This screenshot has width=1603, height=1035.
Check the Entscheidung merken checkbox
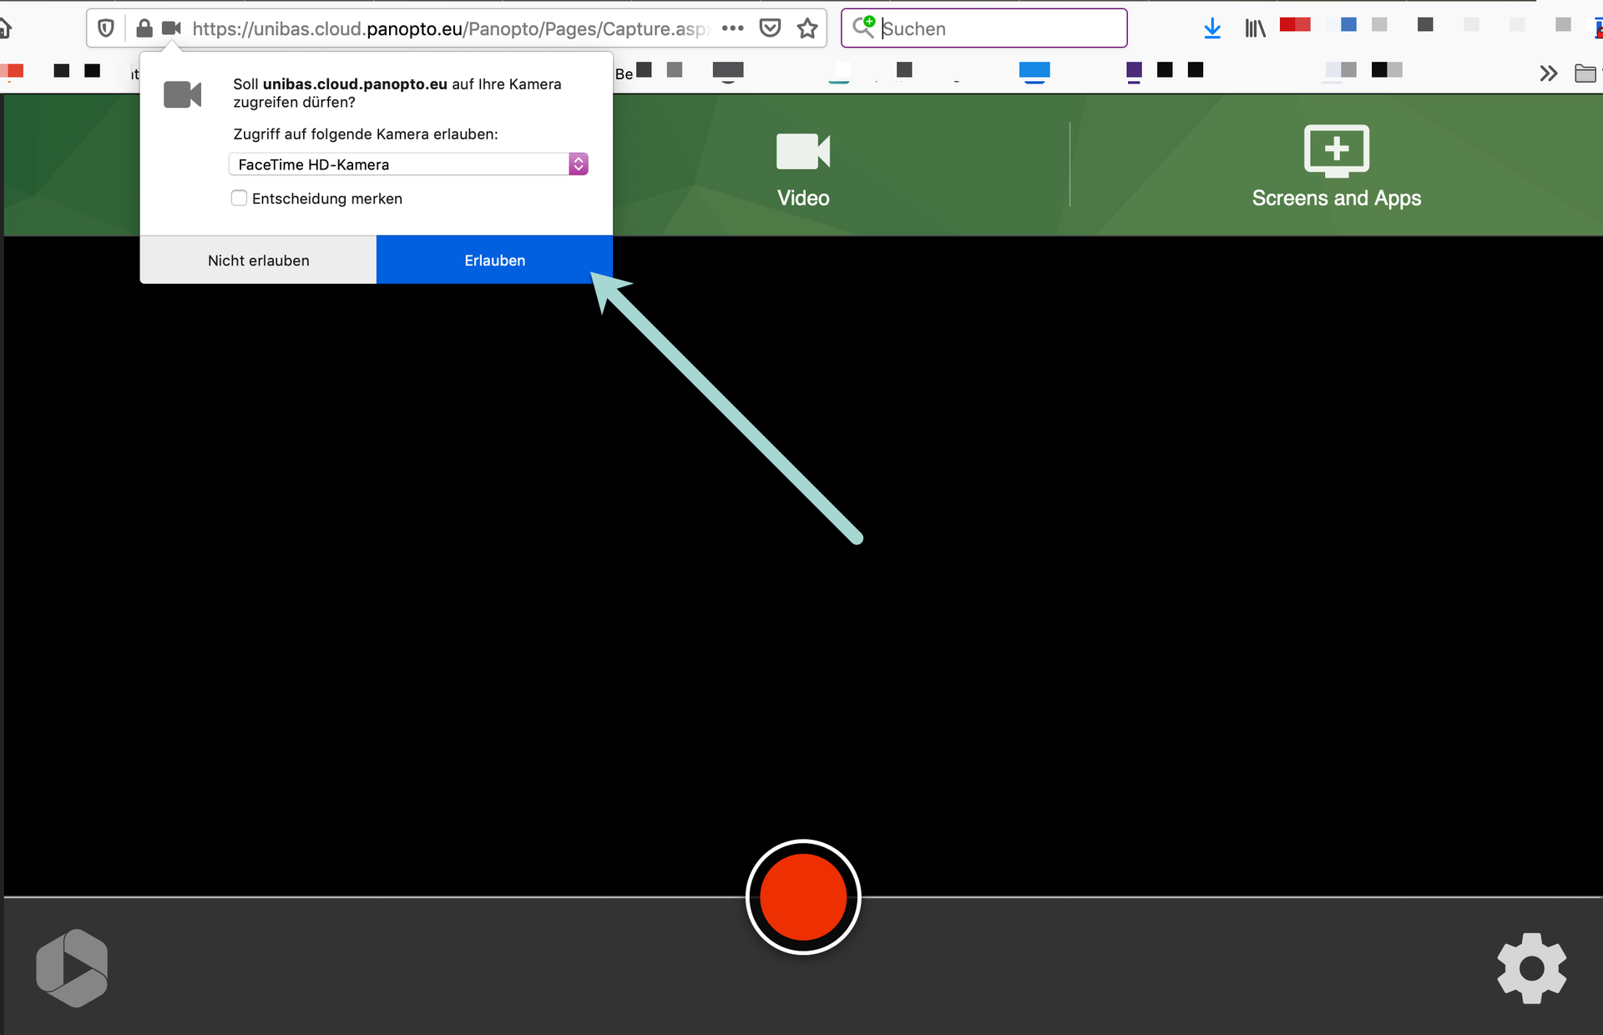coord(240,199)
